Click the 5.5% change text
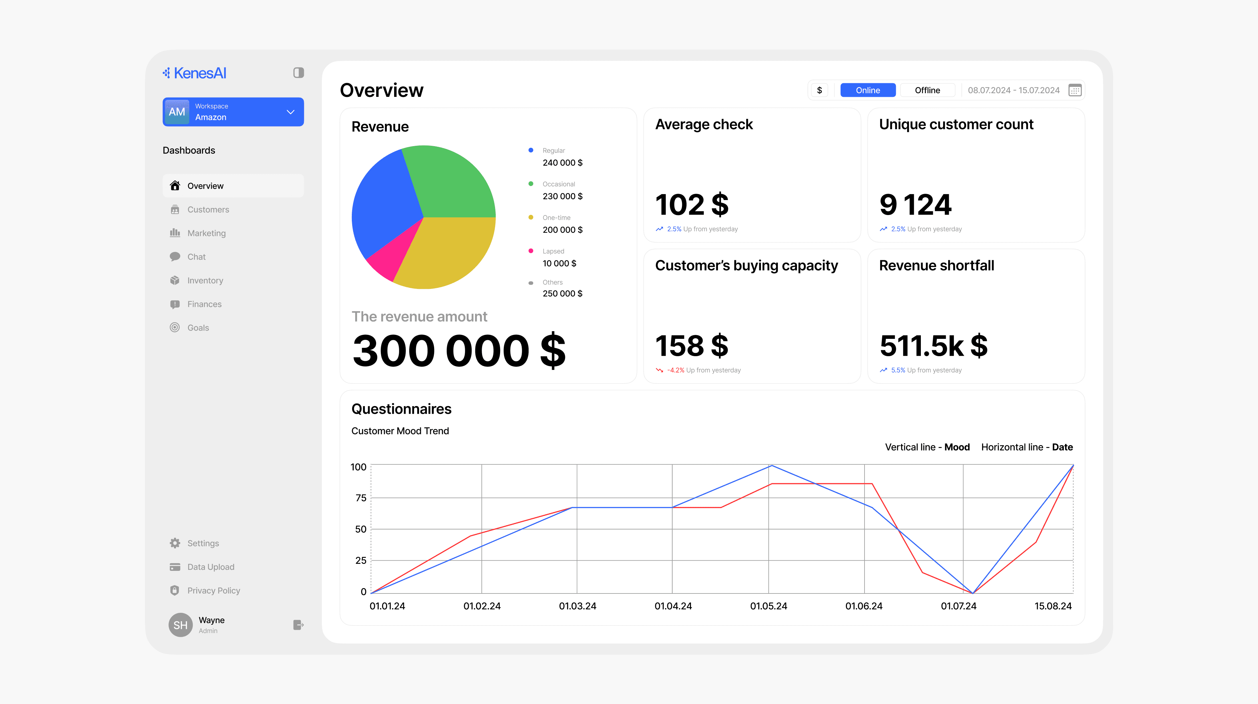 [898, 370]
